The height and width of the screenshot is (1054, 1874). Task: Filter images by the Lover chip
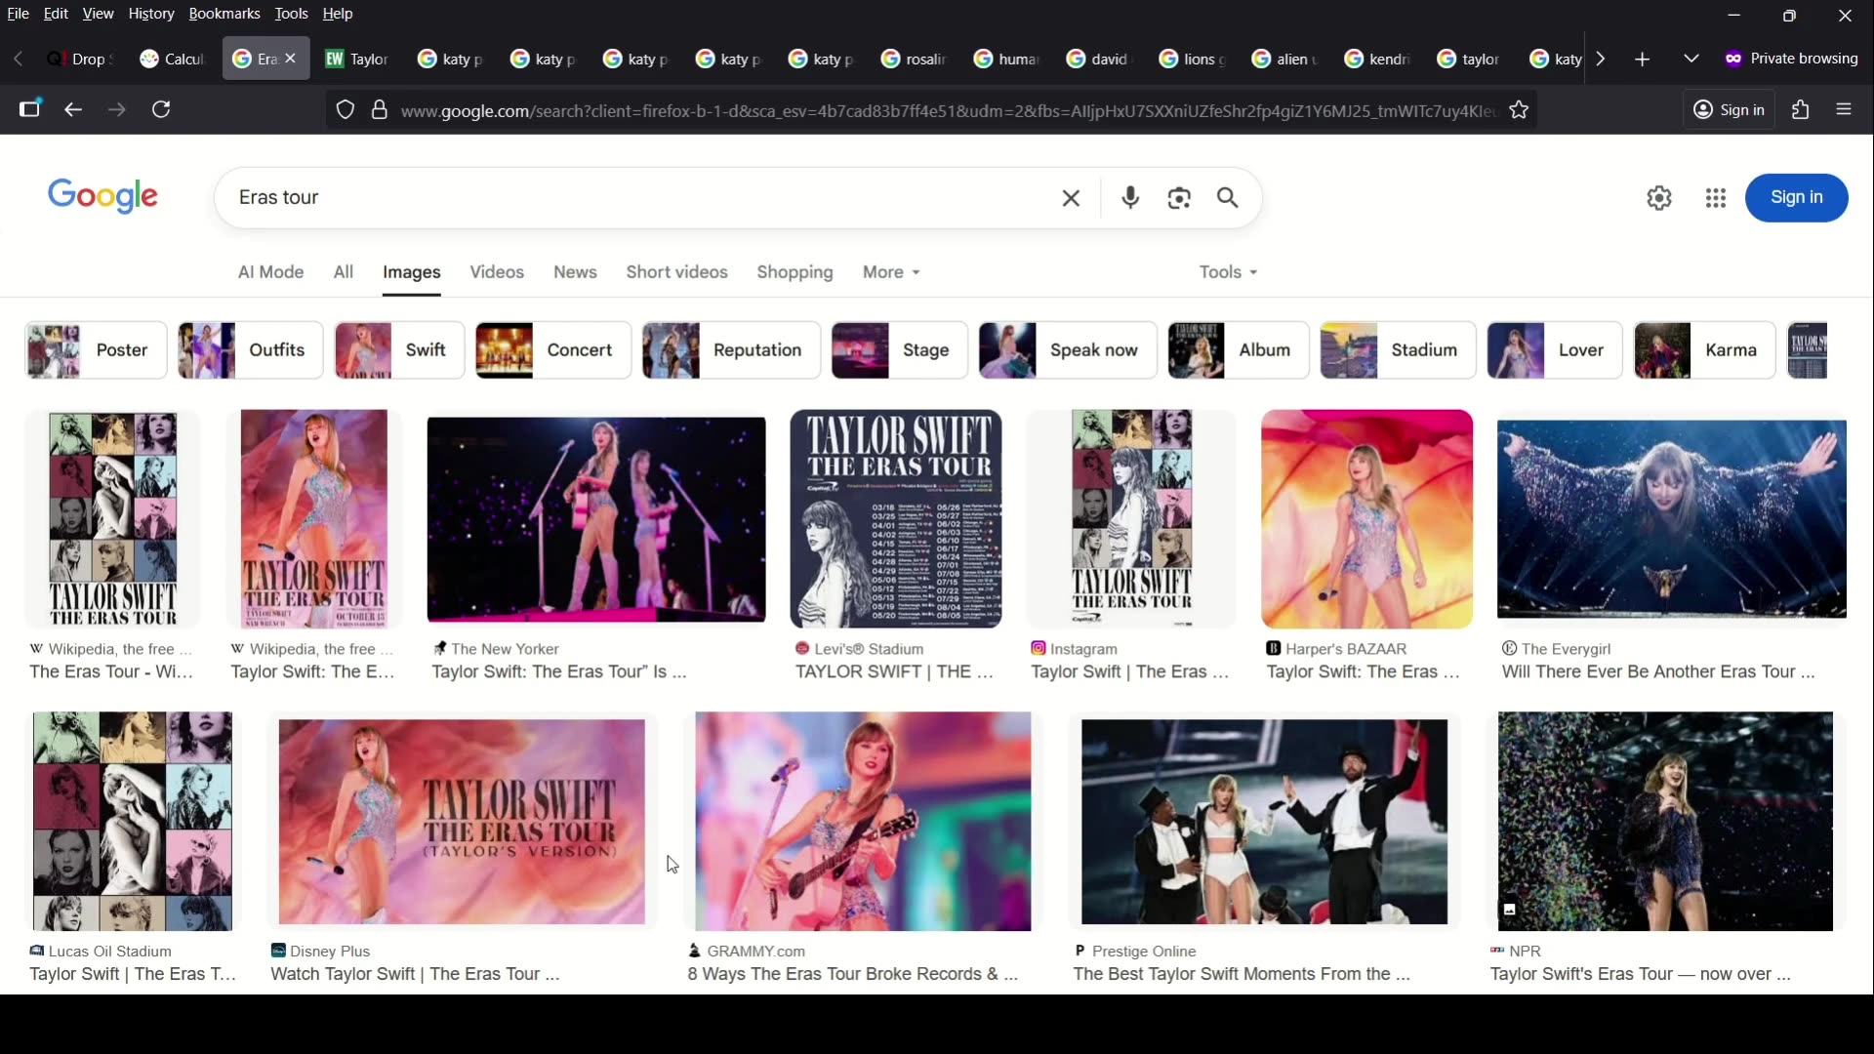click(1555, 350)
